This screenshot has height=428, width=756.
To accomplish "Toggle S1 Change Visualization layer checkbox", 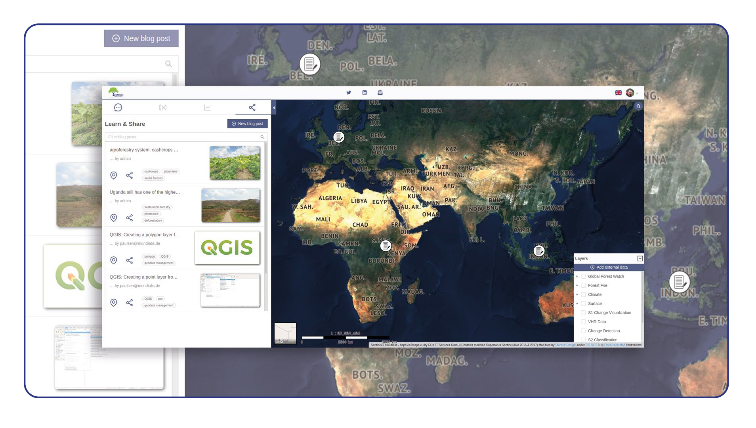I will click(583, 313).
